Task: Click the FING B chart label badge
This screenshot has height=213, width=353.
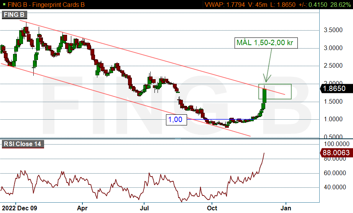Action: pyautogui.click(x=15, y=15)
